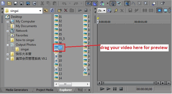Click the Paste clipboard icon
The image size is (172, 94).
(54, 3)
